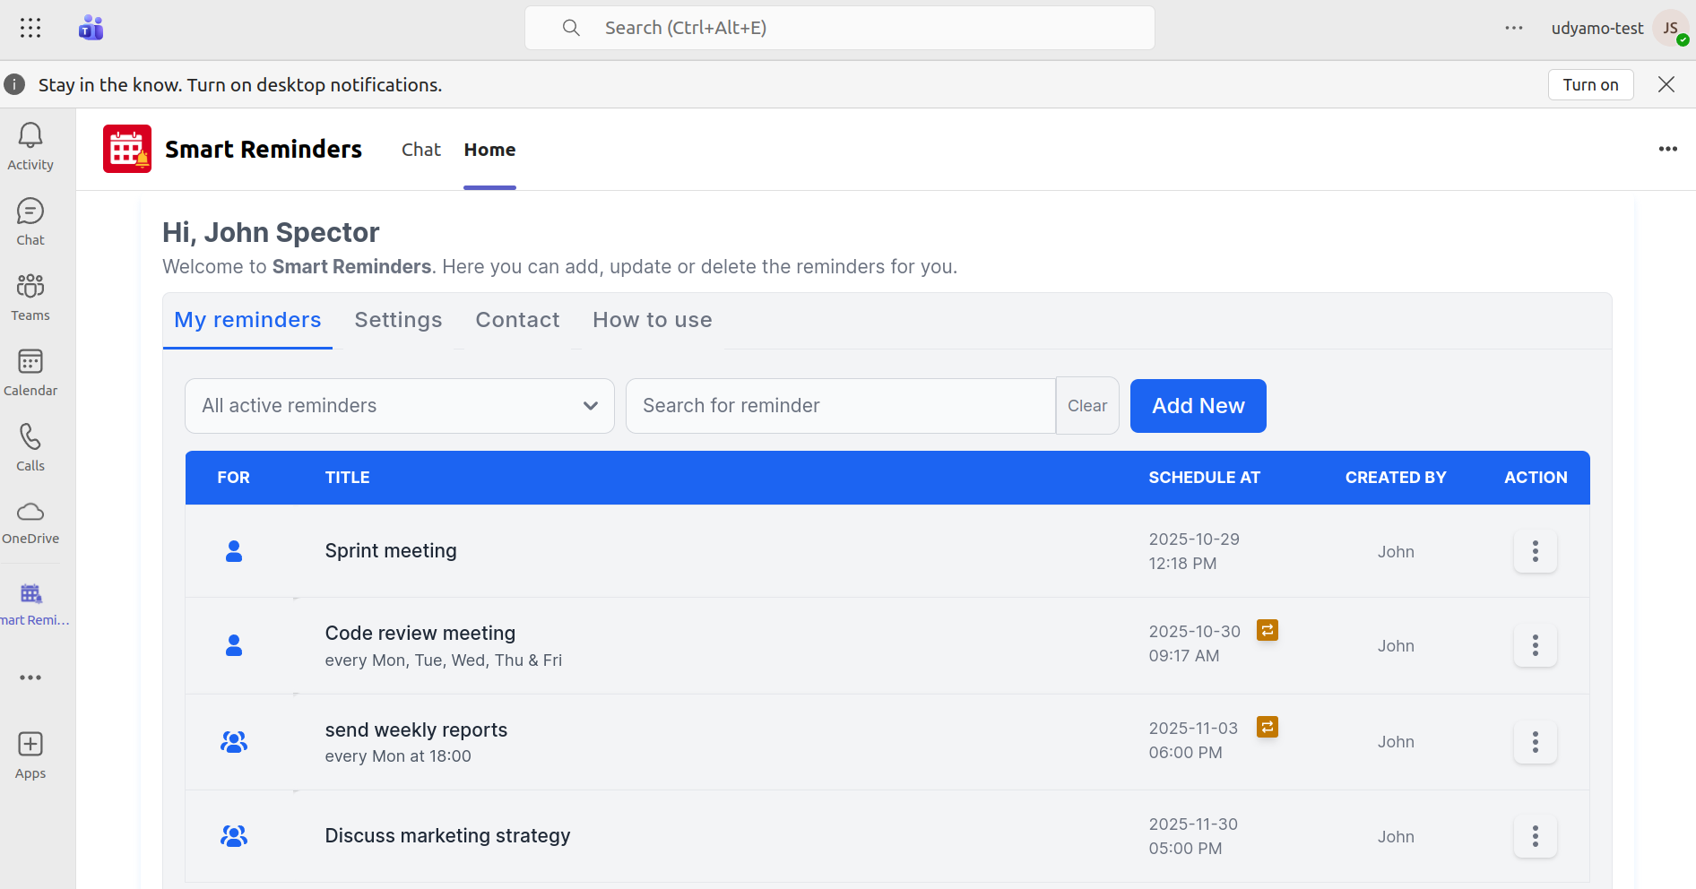Click the Smart Reminders app logo
Image resolution: width=1696 pixels, height=889 pixels.
coord(127,149)
